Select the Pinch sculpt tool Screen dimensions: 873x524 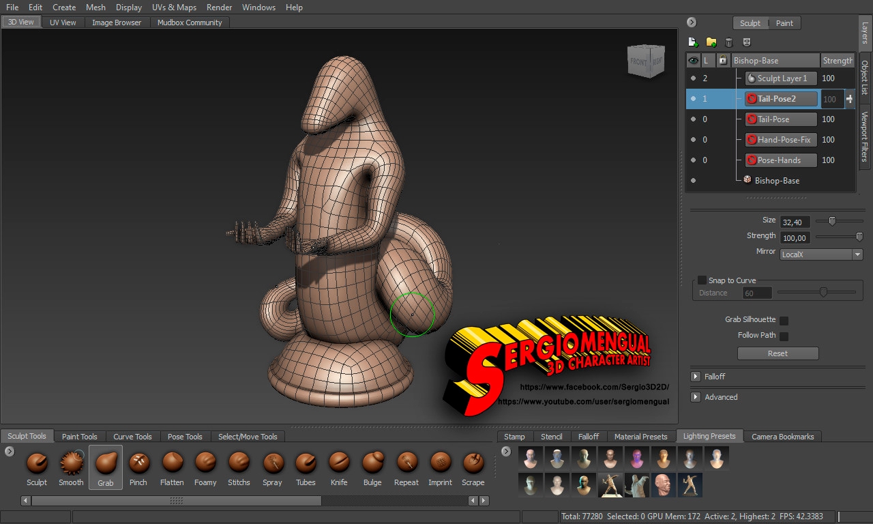click(x=138, y=464)
